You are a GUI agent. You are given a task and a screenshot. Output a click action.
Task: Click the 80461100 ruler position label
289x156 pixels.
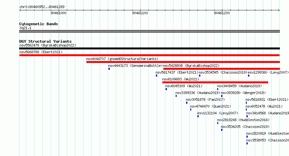140,13
